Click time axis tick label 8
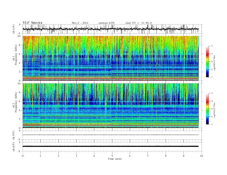Image resolution: width=227 pixels, height=175 pixels. pos(166,156)
